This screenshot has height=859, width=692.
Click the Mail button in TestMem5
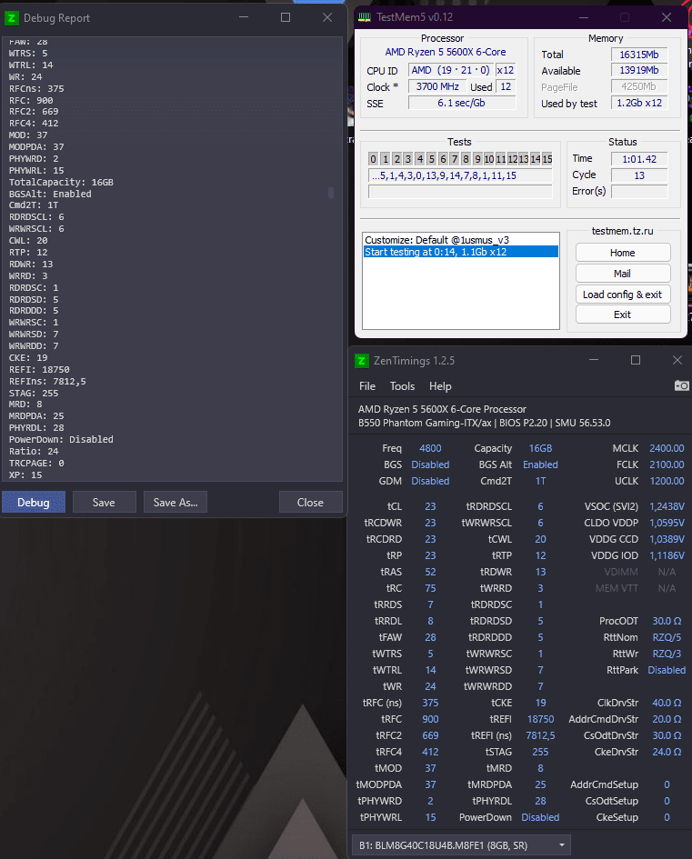click(623, 274)
